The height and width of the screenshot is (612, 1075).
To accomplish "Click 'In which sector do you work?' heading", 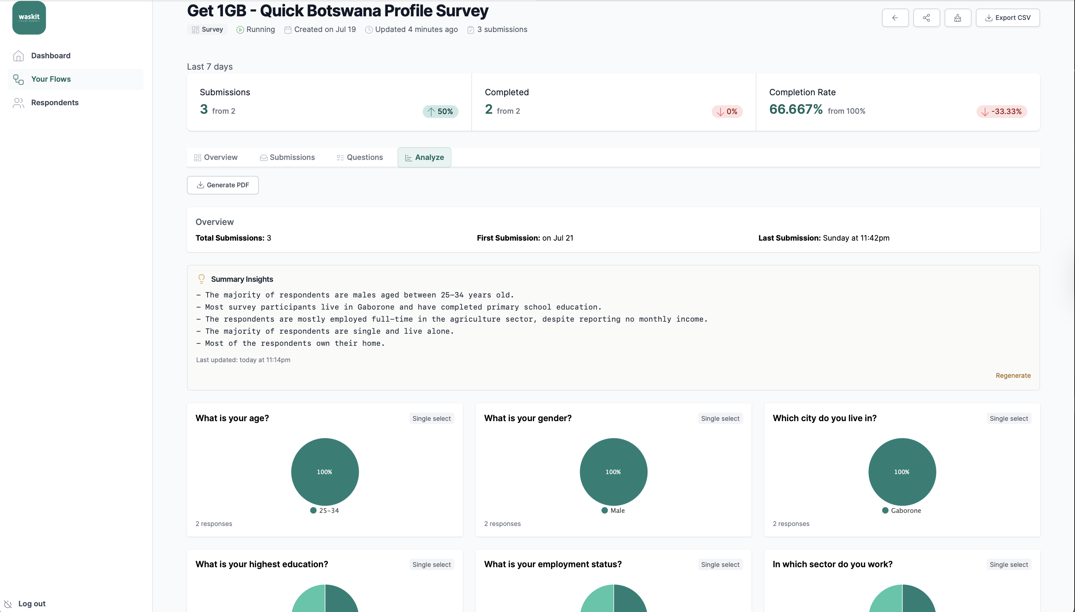I will [x=833, y=564].
